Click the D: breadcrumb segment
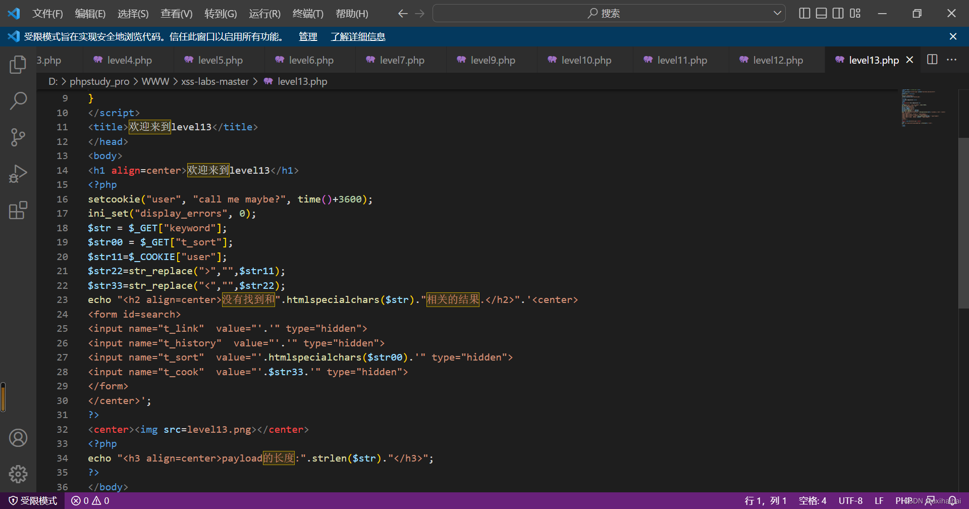The height and width of the screenshot is (509, 969). point(53,81)
